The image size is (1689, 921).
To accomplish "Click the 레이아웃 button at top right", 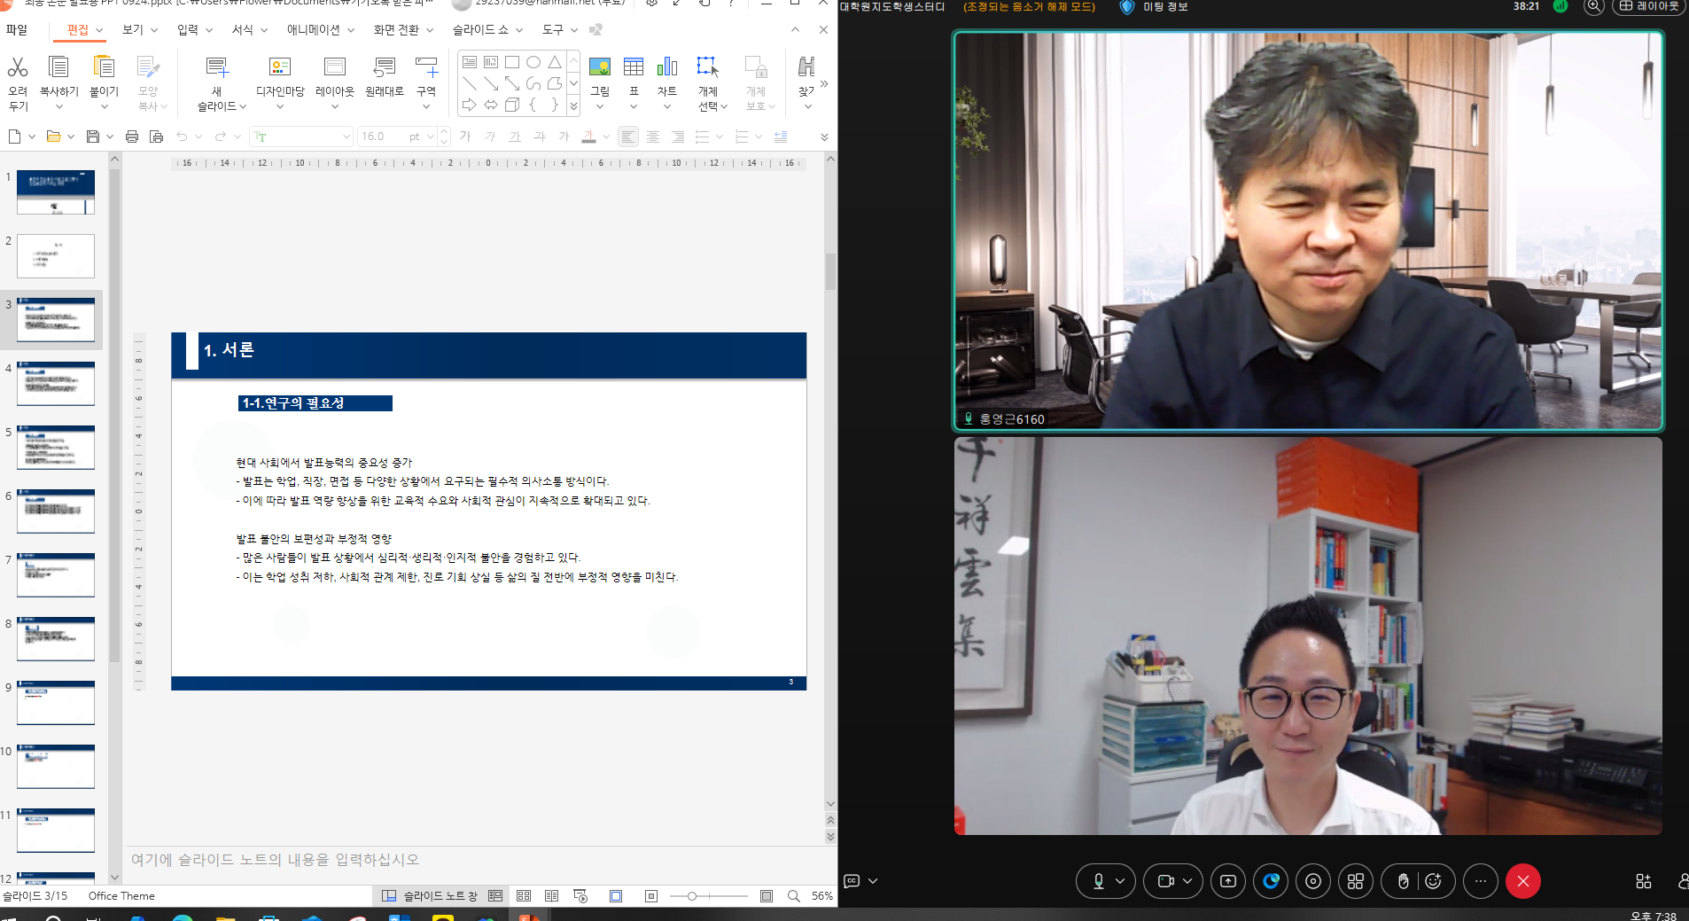I will (1649, 6).
